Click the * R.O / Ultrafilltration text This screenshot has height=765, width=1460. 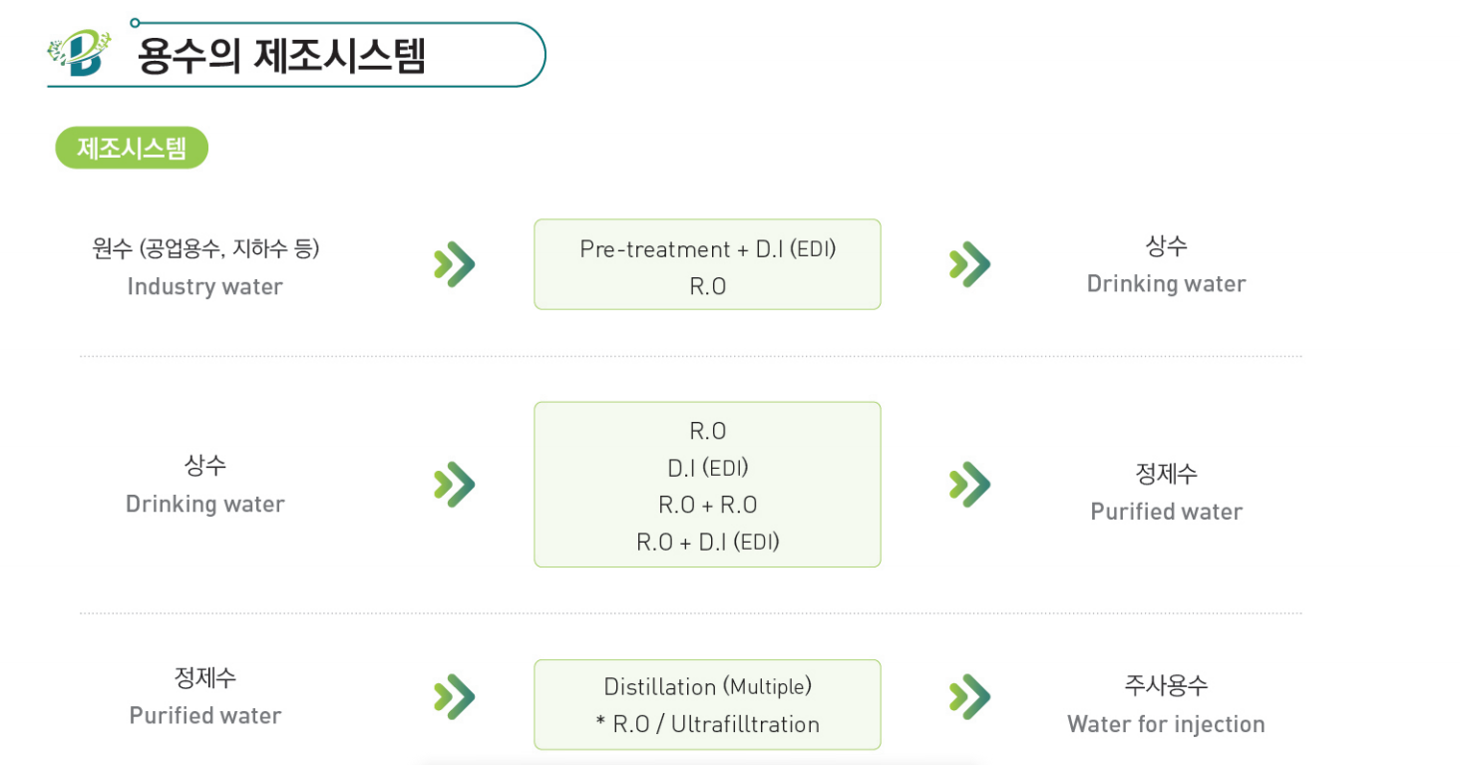click(707, 724)
